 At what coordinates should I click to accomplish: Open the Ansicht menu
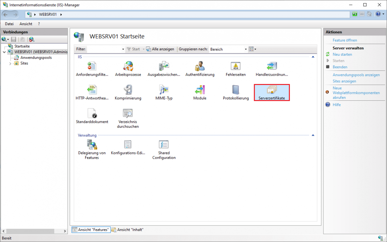pos(26,24)
